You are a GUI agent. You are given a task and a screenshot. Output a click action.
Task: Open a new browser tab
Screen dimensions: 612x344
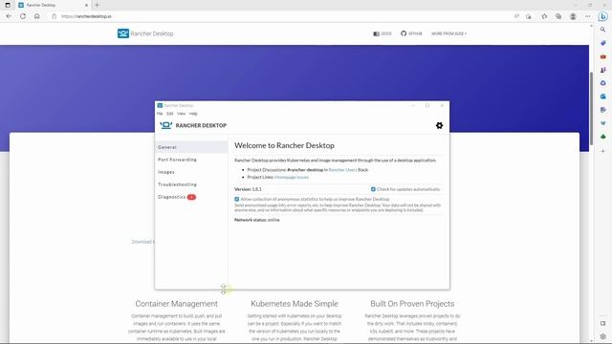(x=97, y=5)
